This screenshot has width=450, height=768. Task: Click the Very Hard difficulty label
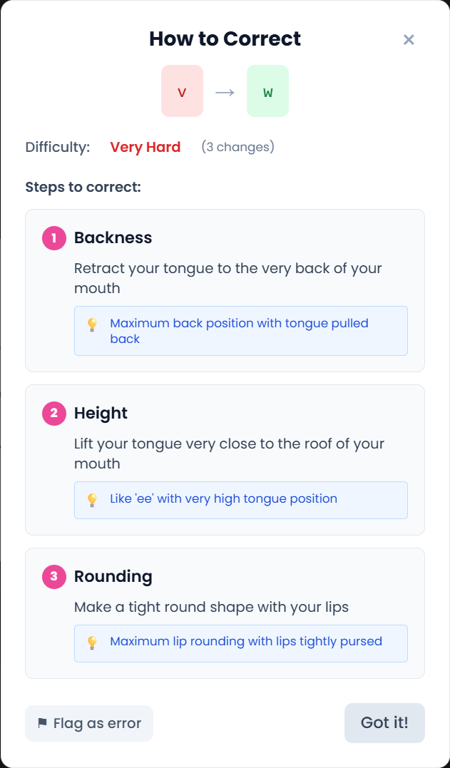point(145,148)
